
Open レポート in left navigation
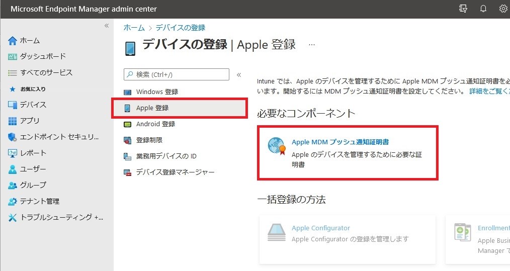tap(33, 153)
